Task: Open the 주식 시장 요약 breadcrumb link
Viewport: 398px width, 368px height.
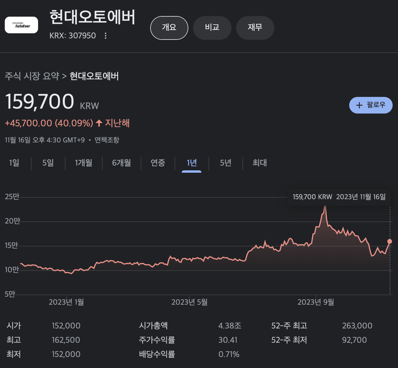Action: 32,76
